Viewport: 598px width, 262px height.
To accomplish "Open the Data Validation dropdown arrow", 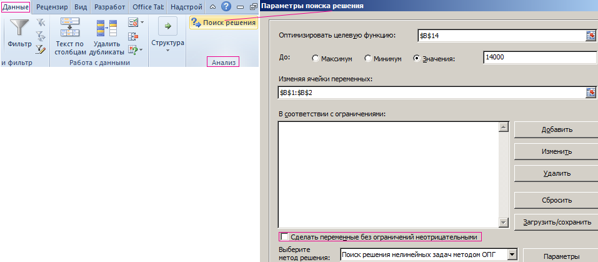I will [142, 23].
